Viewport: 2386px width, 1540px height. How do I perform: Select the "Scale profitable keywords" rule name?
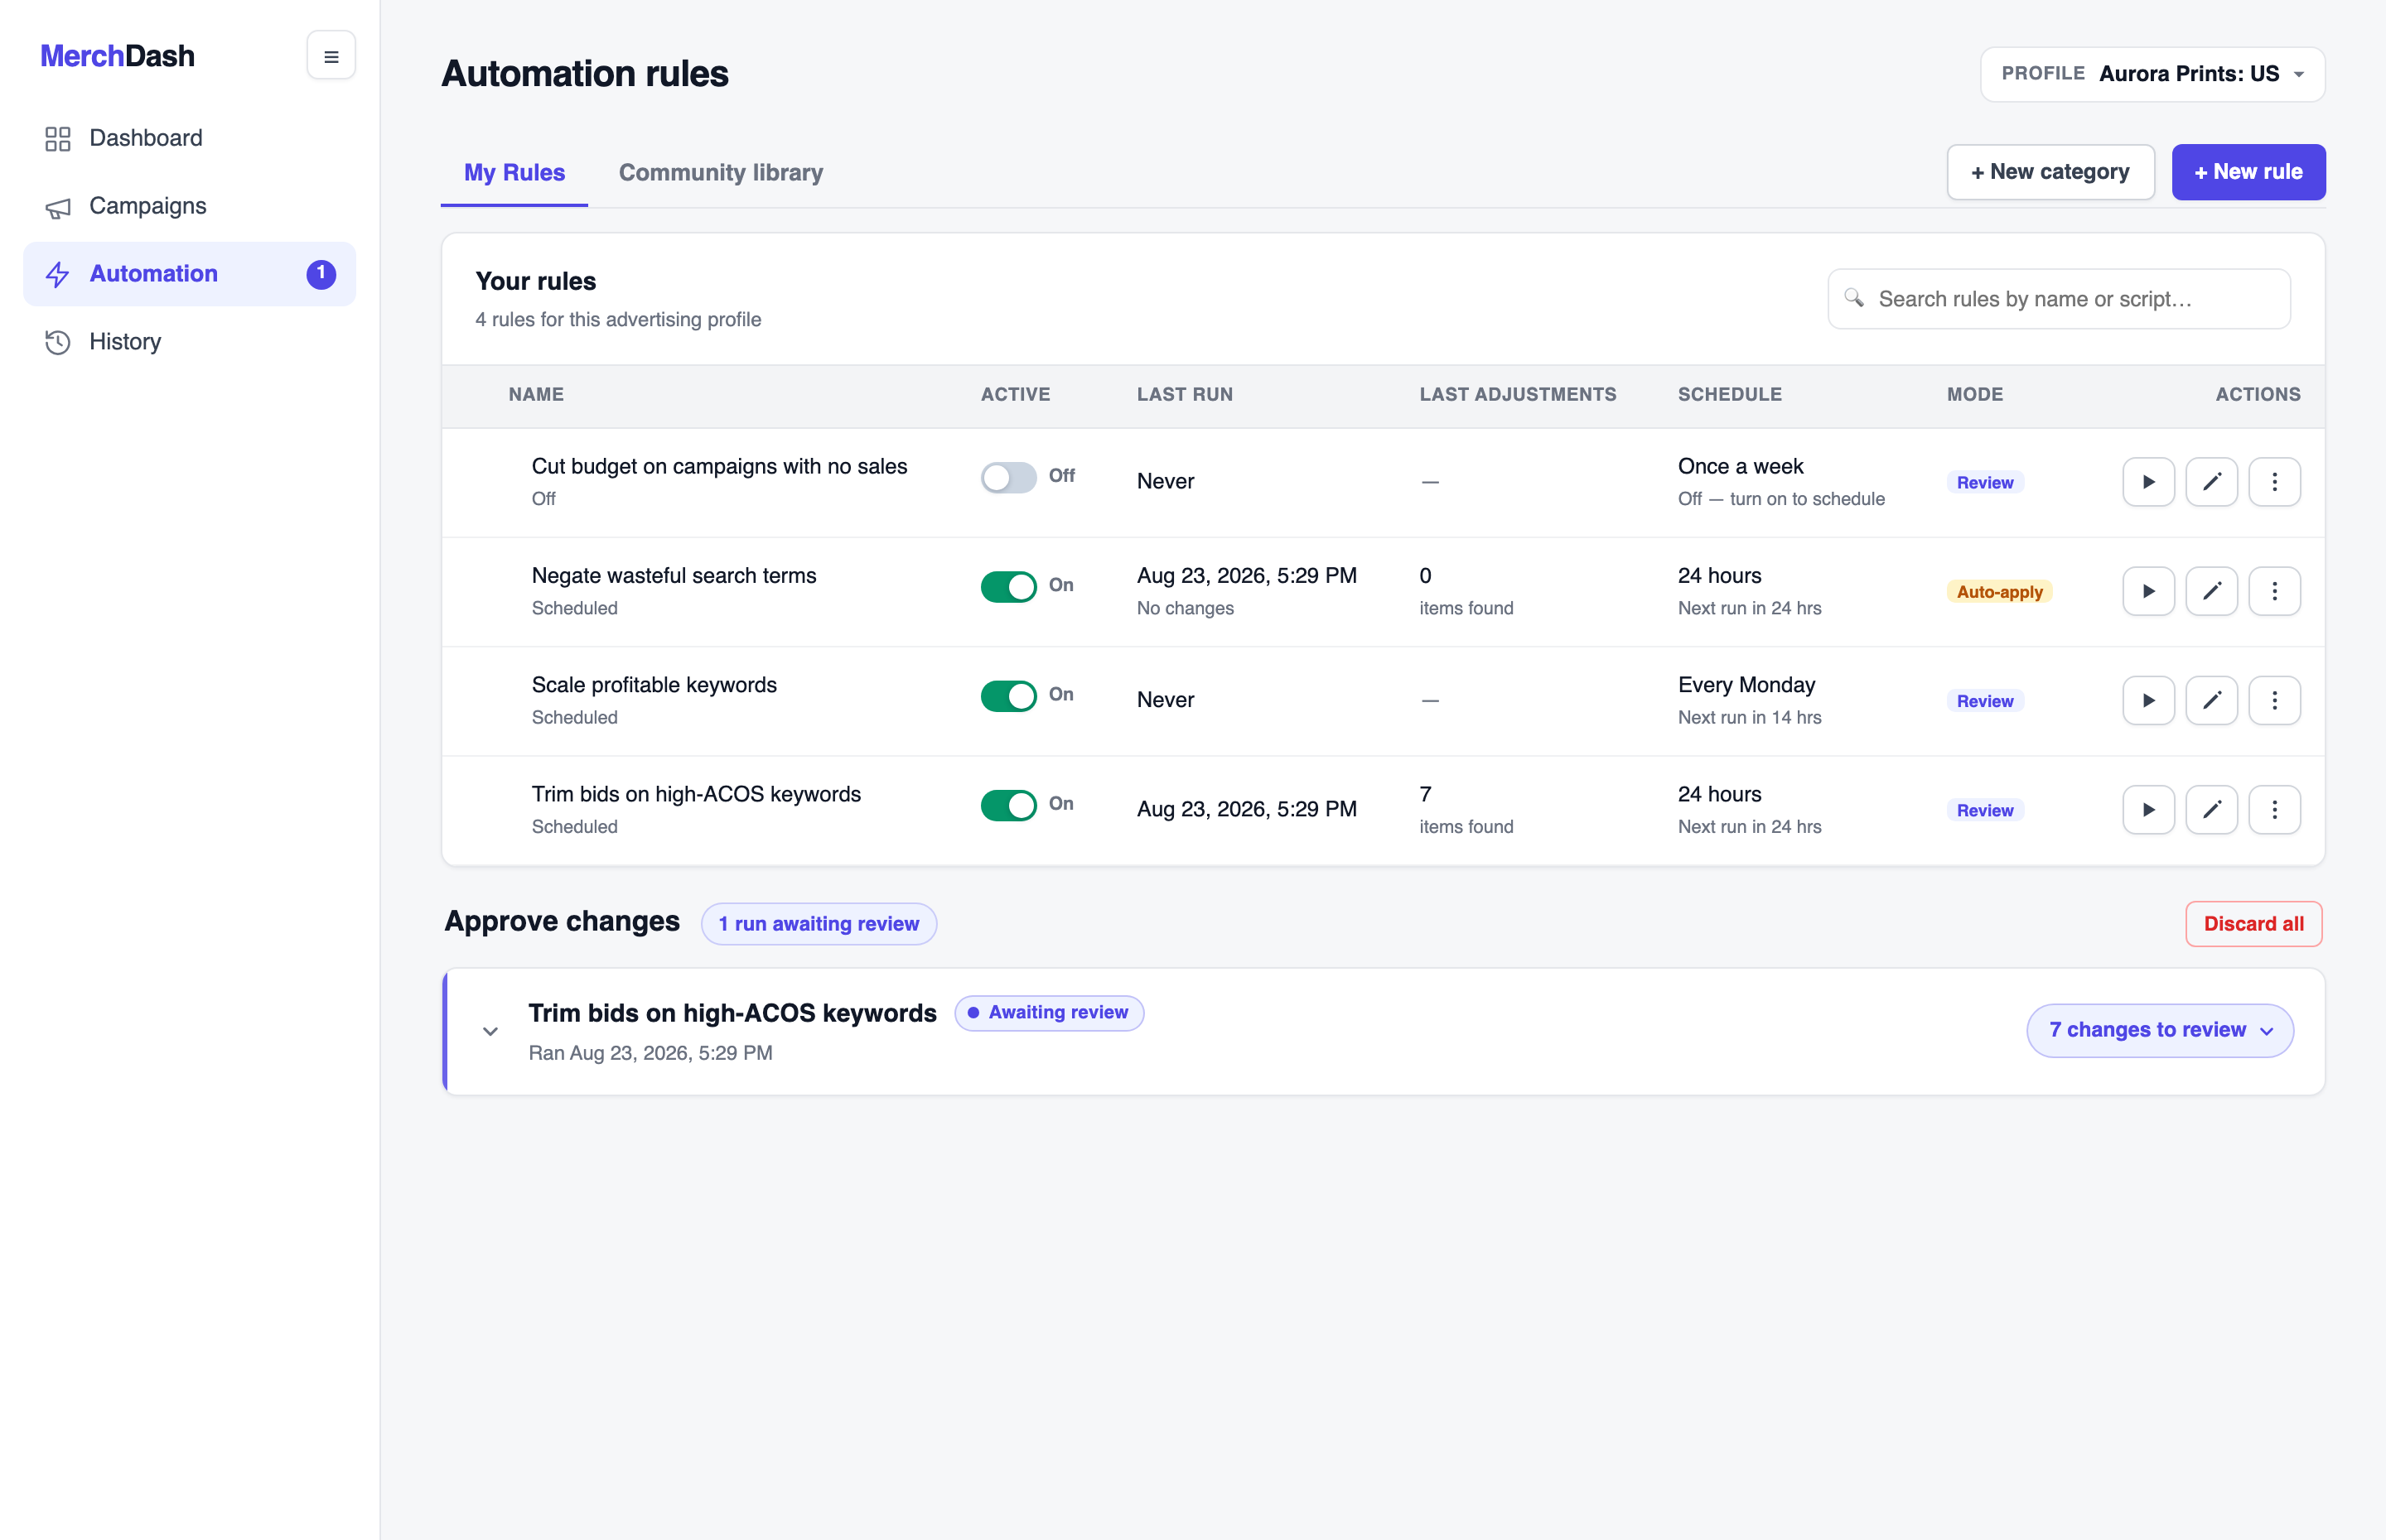[654, 685]
